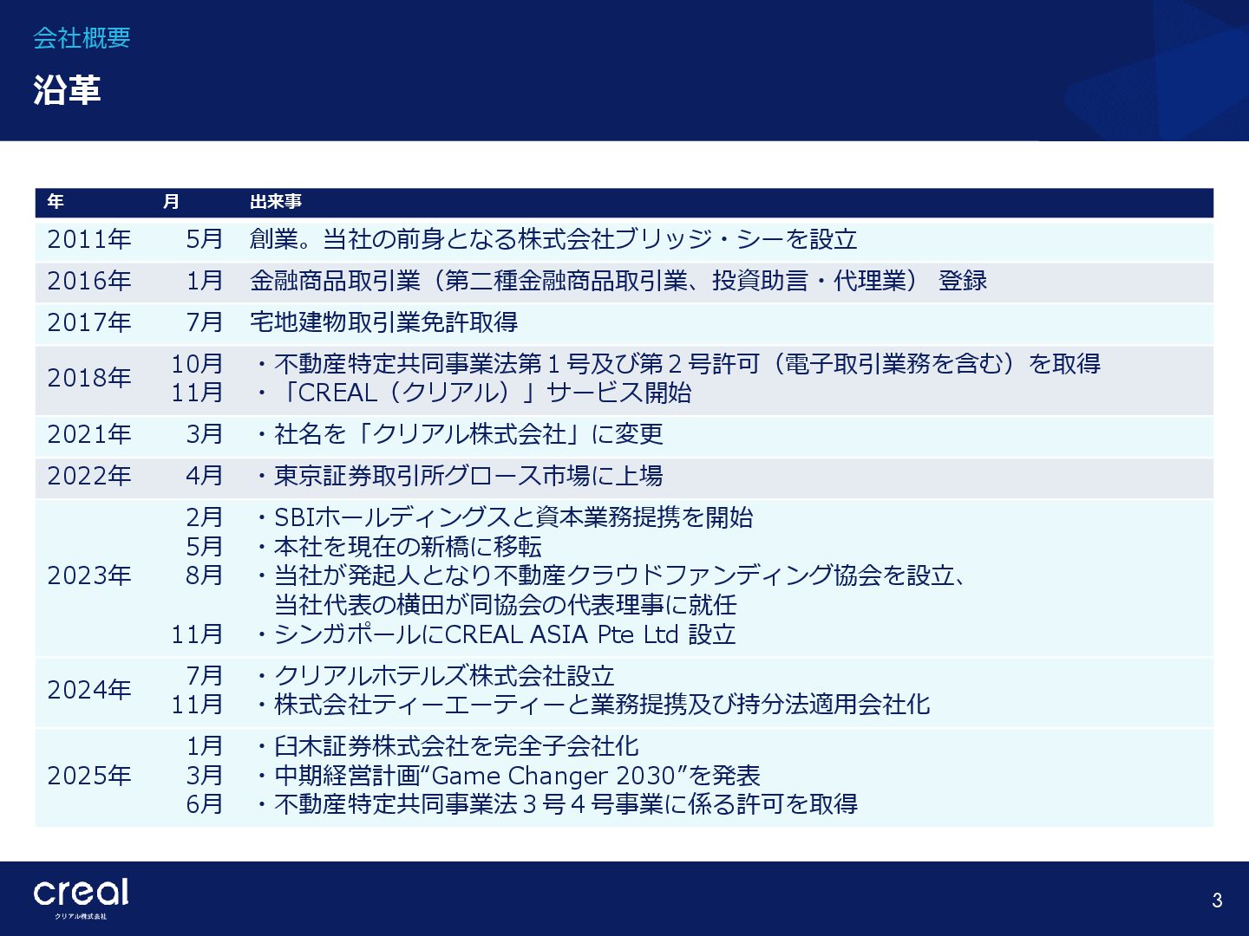
Task: Click the 4月 month in 2022年 row
Action: (x=205, y=476)
